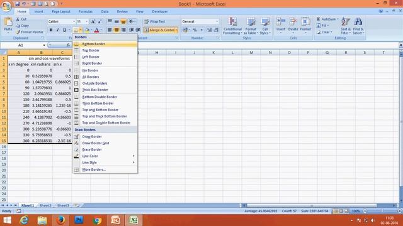
Task: Open the Sheet2 tab
Action: coord(45,205)
